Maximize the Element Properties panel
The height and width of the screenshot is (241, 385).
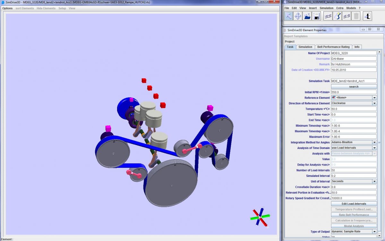[x=370, y=30]
